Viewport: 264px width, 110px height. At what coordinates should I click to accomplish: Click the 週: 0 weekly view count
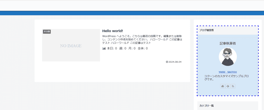(122, 48)
